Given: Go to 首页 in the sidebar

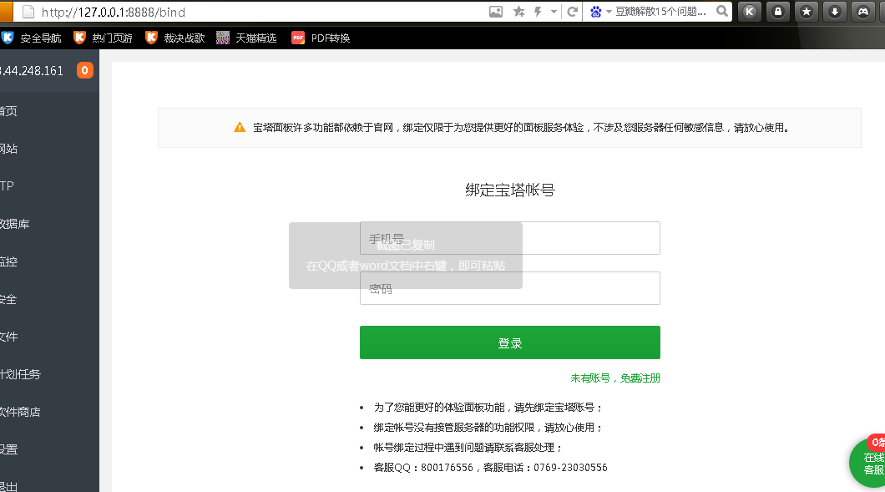Looking at the screenshot, I should (x=9, y=111).
